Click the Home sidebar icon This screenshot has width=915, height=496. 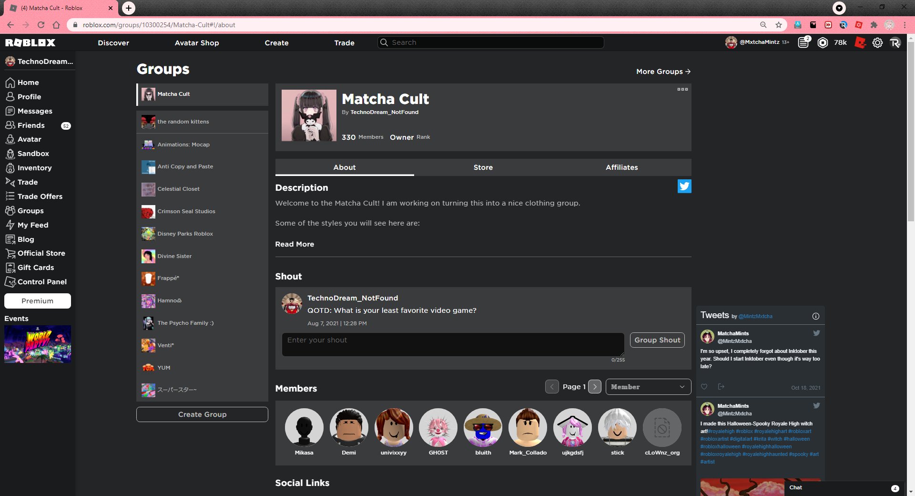click(10, 83)
